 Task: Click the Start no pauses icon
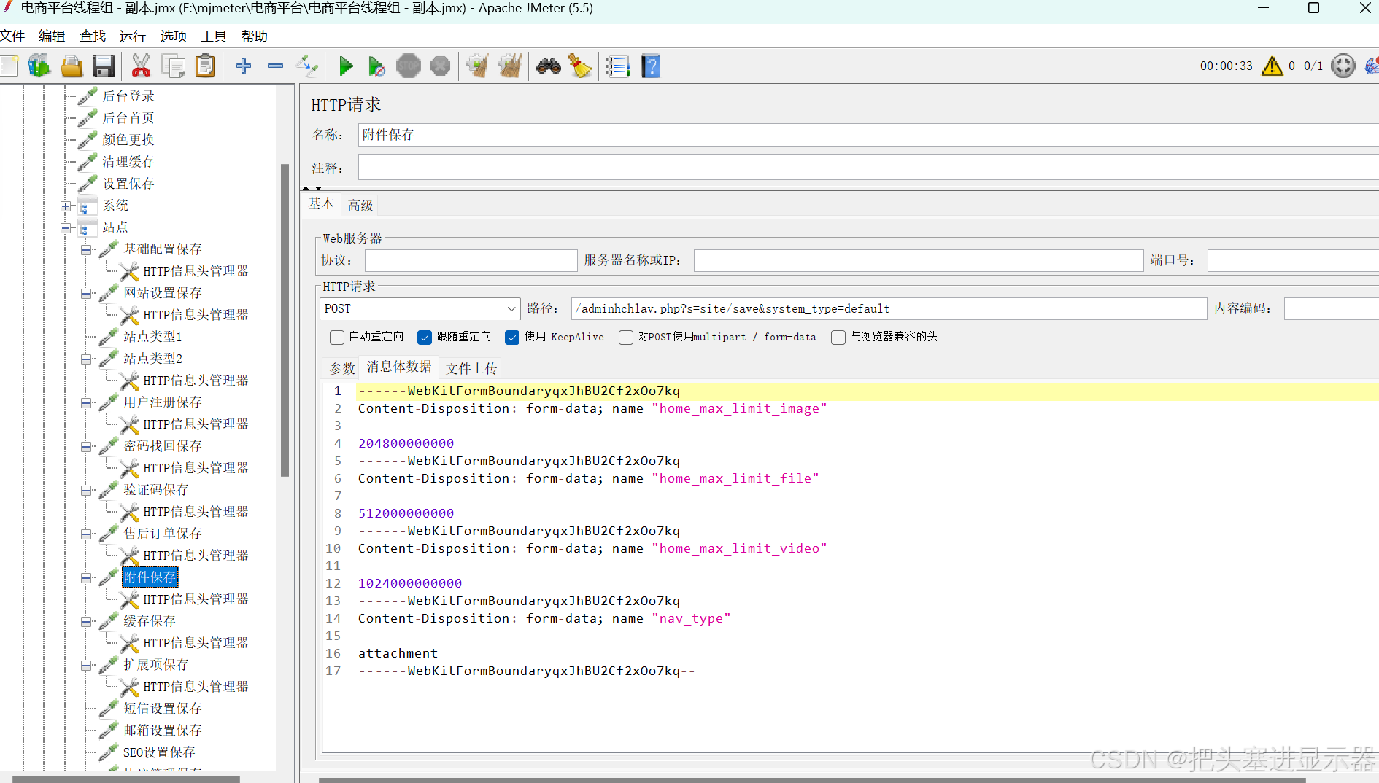376,66
